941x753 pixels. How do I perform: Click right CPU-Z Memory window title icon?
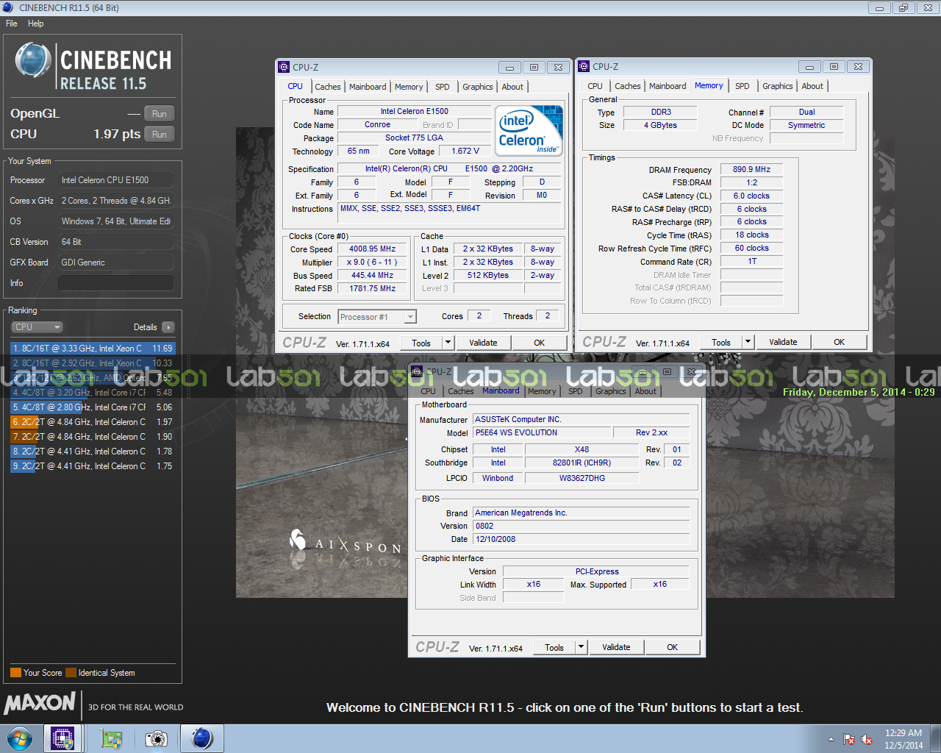(x=584, y=66)
